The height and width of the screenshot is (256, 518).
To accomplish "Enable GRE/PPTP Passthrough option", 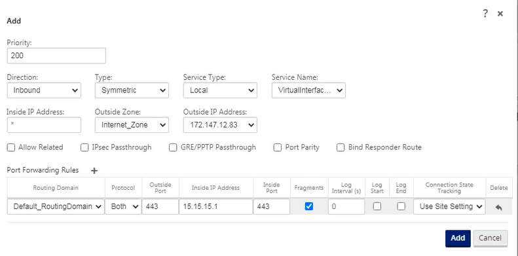I will tap(173, 147).
